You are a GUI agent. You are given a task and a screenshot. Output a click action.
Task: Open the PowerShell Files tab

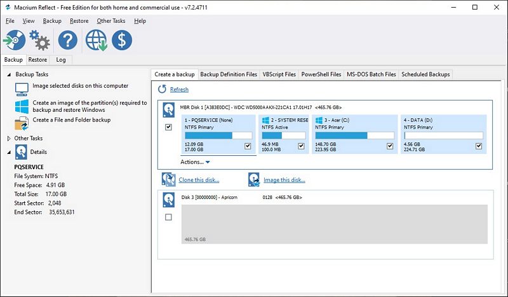(321, 74)
